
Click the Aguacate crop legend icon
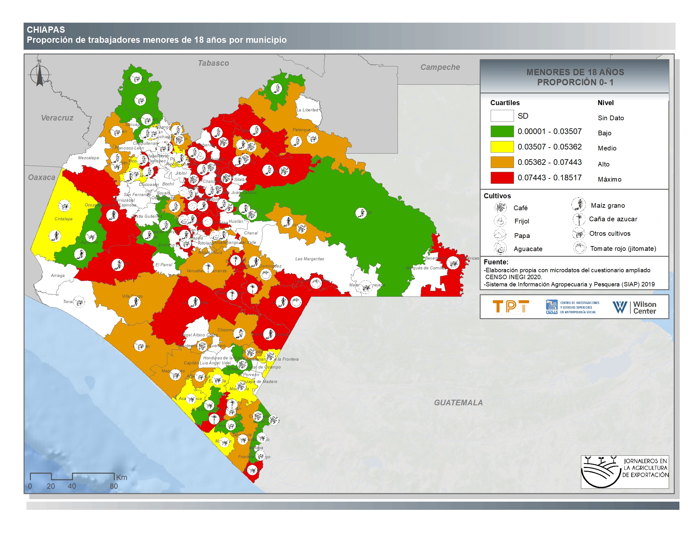[500, 248]
